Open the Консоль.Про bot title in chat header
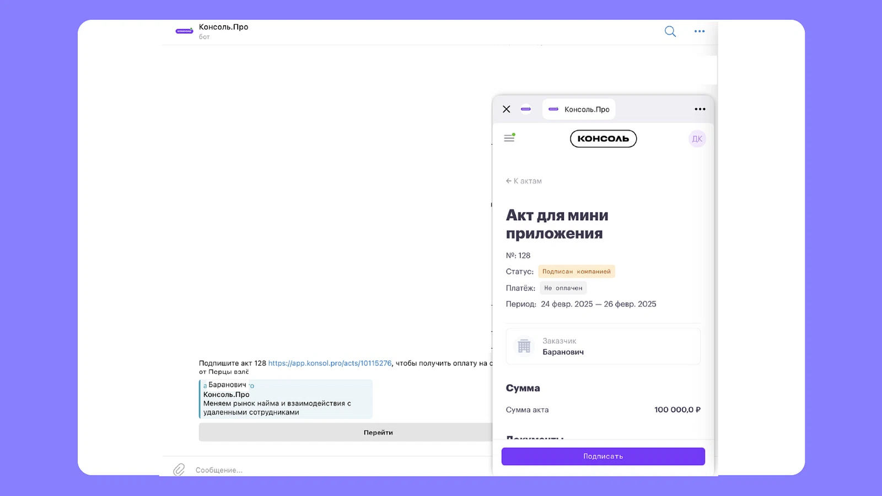The height and width of the screenshot is (496, 882). [223, 27]
